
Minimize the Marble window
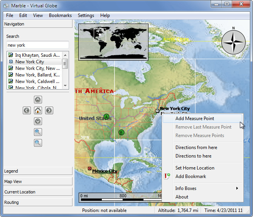coord(216,4)
